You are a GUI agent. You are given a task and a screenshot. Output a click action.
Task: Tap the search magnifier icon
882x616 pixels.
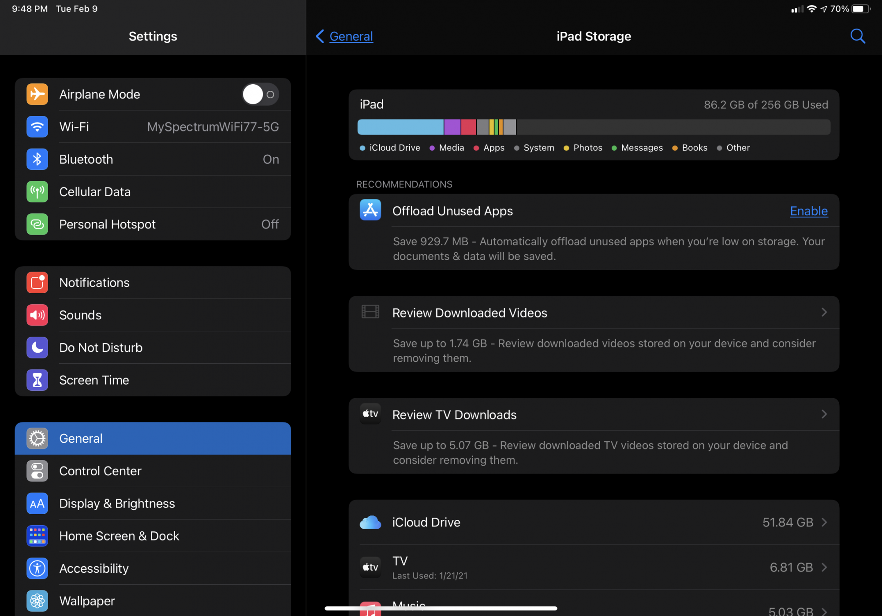[857, 36]
